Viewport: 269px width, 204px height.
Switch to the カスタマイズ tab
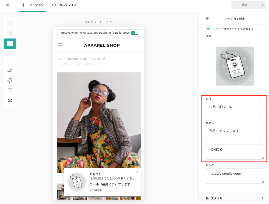(64, 5)
